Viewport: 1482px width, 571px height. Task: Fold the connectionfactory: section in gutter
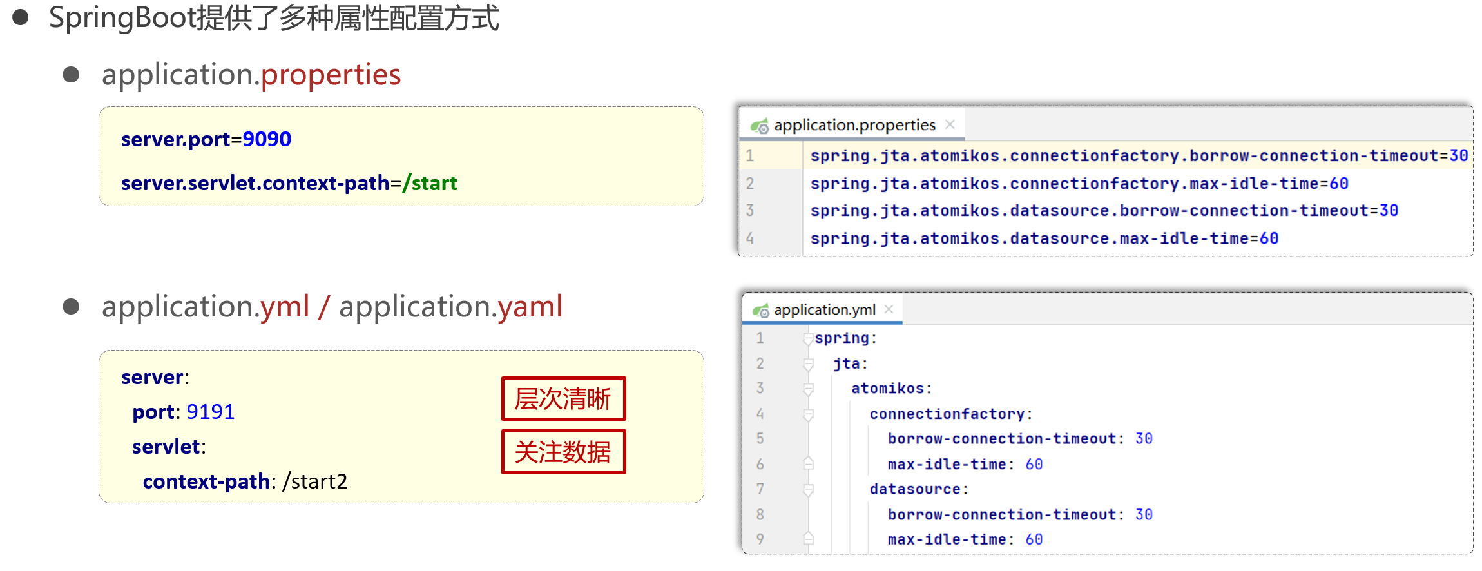click(x=808, y=414)
